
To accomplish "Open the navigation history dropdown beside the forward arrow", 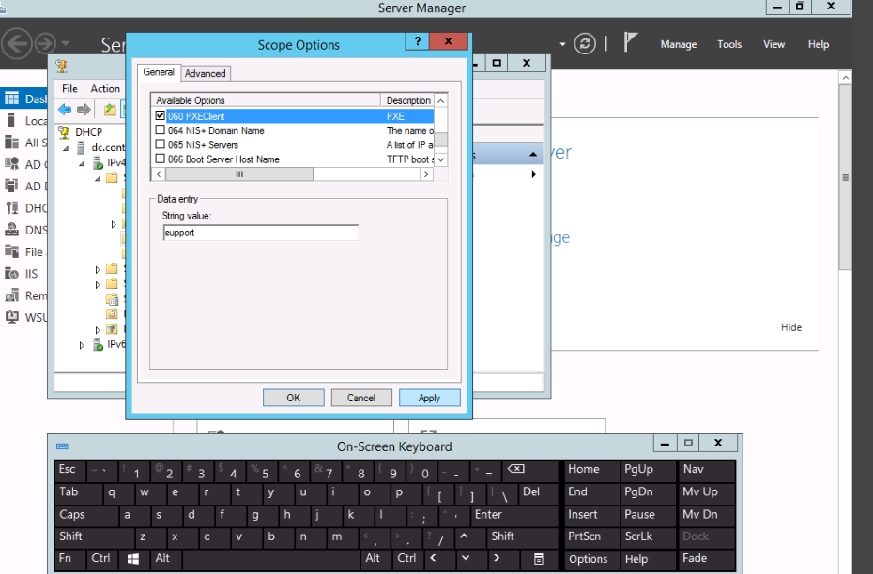I will tap(65, 43).
